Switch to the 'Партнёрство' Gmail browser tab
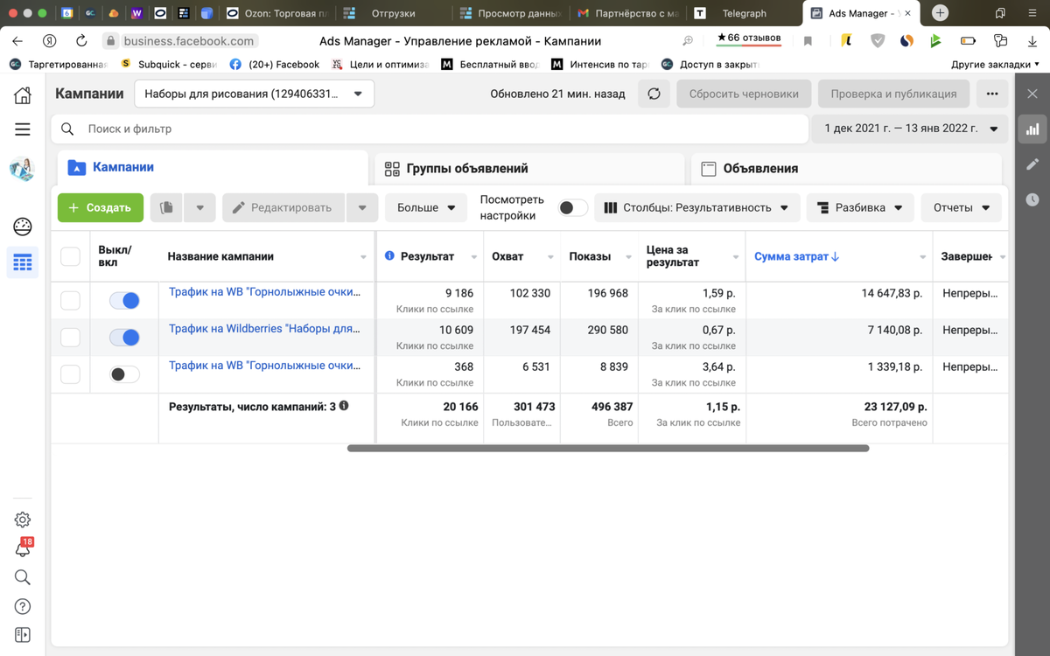Viewport: 1050px width, 656px height. 628,13
